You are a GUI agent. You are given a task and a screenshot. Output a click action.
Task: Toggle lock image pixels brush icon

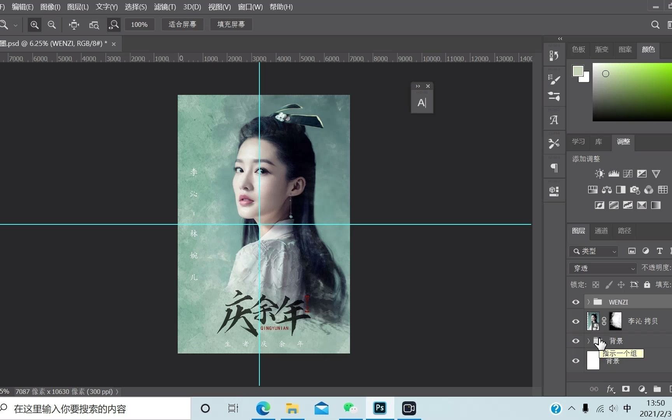[x=609, y=285]
